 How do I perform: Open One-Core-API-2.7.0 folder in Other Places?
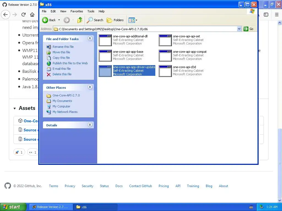[x=66, y=95]
